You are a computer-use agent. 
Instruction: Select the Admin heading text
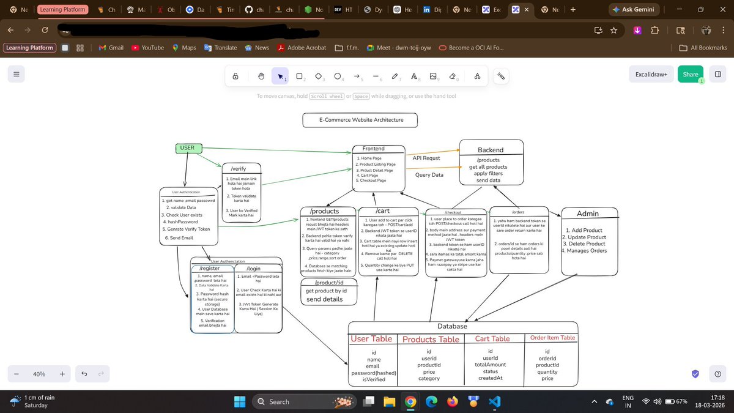588,214
